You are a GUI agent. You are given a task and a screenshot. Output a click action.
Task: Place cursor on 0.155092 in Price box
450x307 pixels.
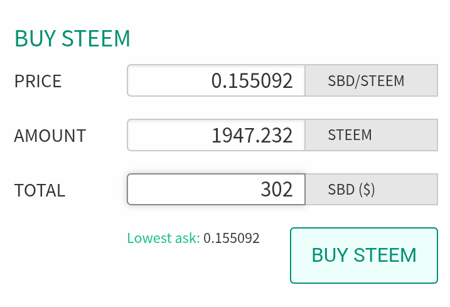pyautogui.click(x=252, y=81)
